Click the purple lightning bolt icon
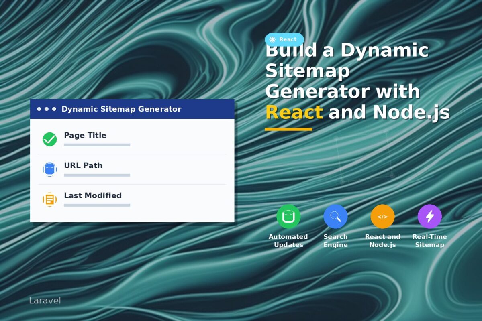Screen dimensions: 482x321 point(430,217)
